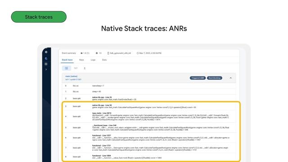Click the Root blocking badge
Screen dimensions: 288x162
click(x=215, y=78)
